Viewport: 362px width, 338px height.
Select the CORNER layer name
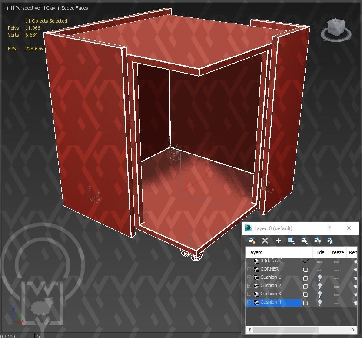(269, 269)
